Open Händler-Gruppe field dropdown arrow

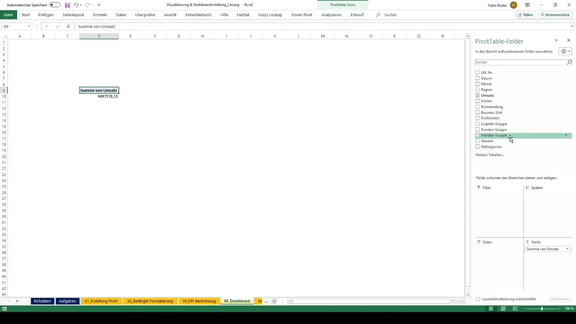pyautogui.click(x=566, y=135)
